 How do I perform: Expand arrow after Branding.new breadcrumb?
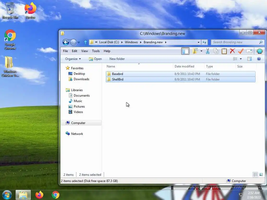pos(166,42)
